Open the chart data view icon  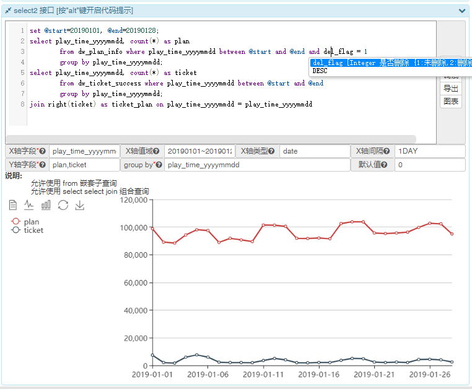tap(12, 205)
